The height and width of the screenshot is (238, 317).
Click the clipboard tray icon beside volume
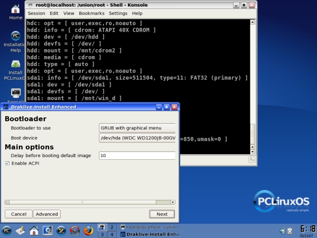tap(290, 231)
